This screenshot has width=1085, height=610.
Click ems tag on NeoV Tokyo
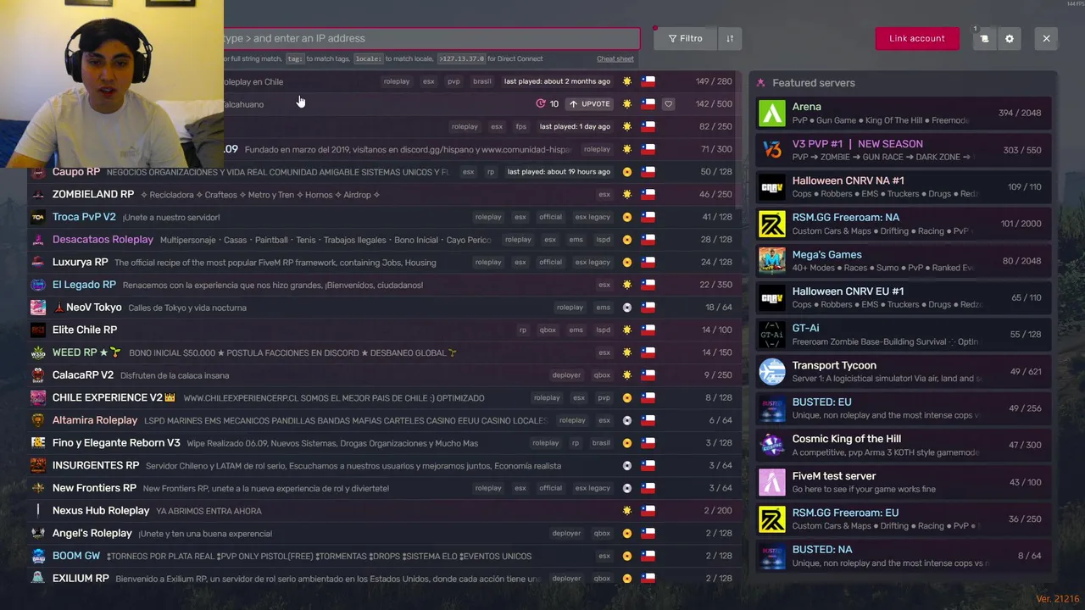pos(603,308)
